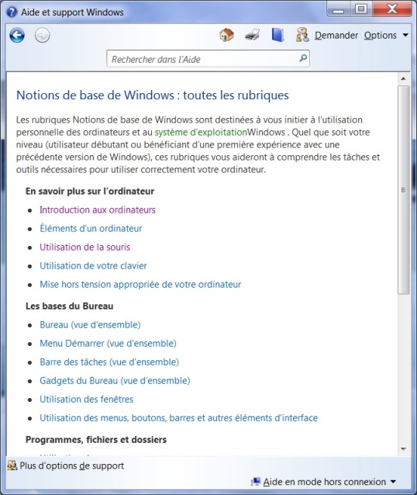Open Utilisation des fenêtres link
Screen dimensions: 417x495
click(87, 400)
